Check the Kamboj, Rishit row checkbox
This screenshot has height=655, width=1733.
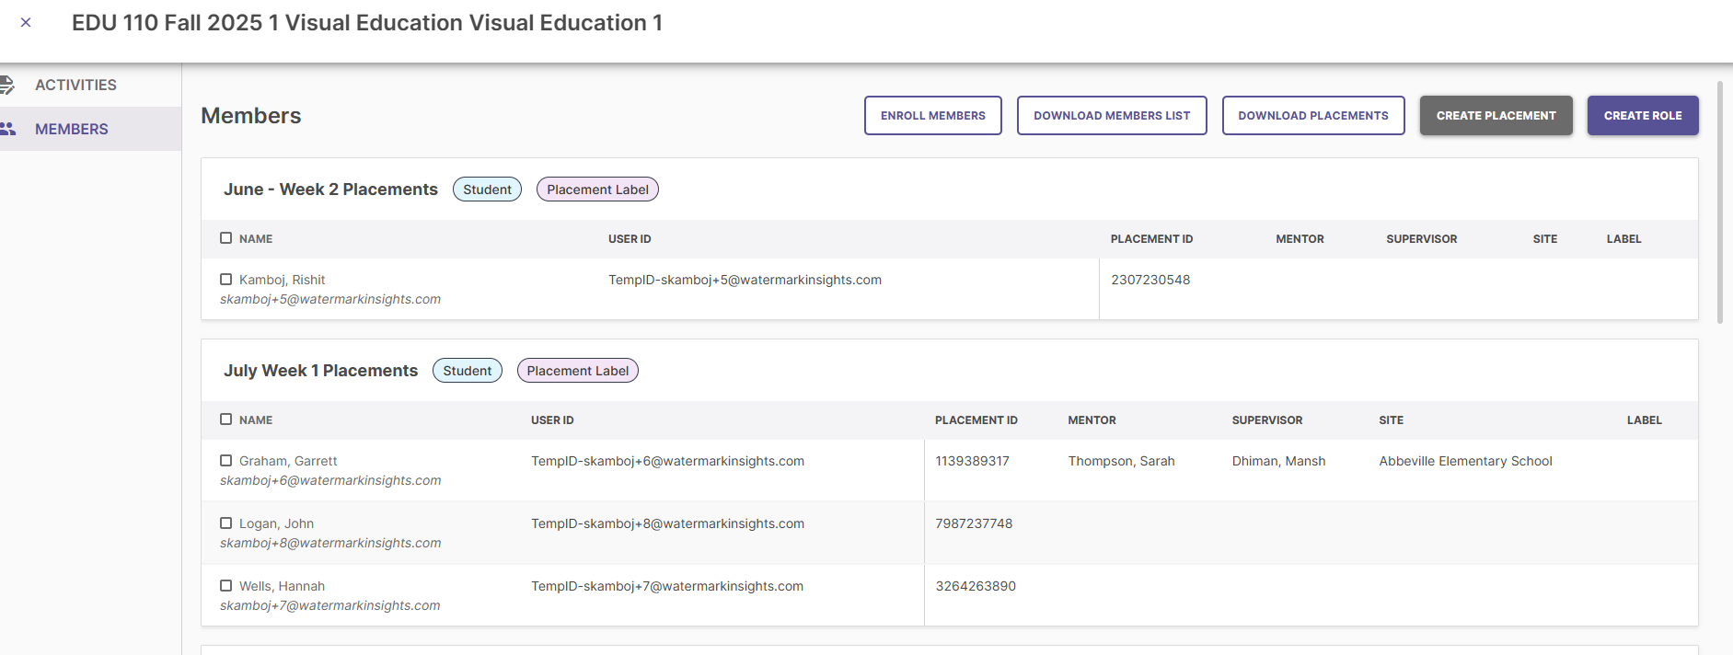[225, 280]
